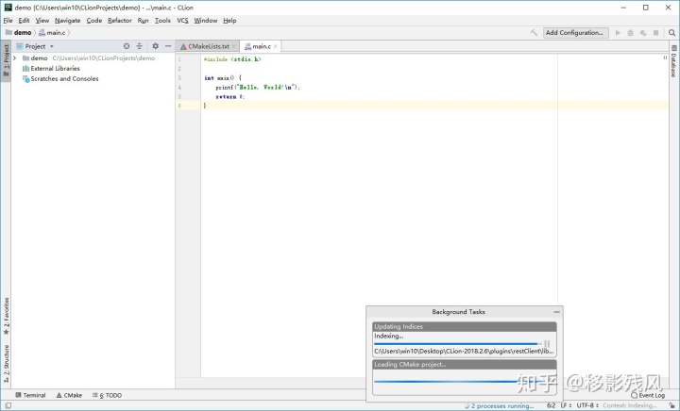Select Scratches and Consoles node

point(60,79)
